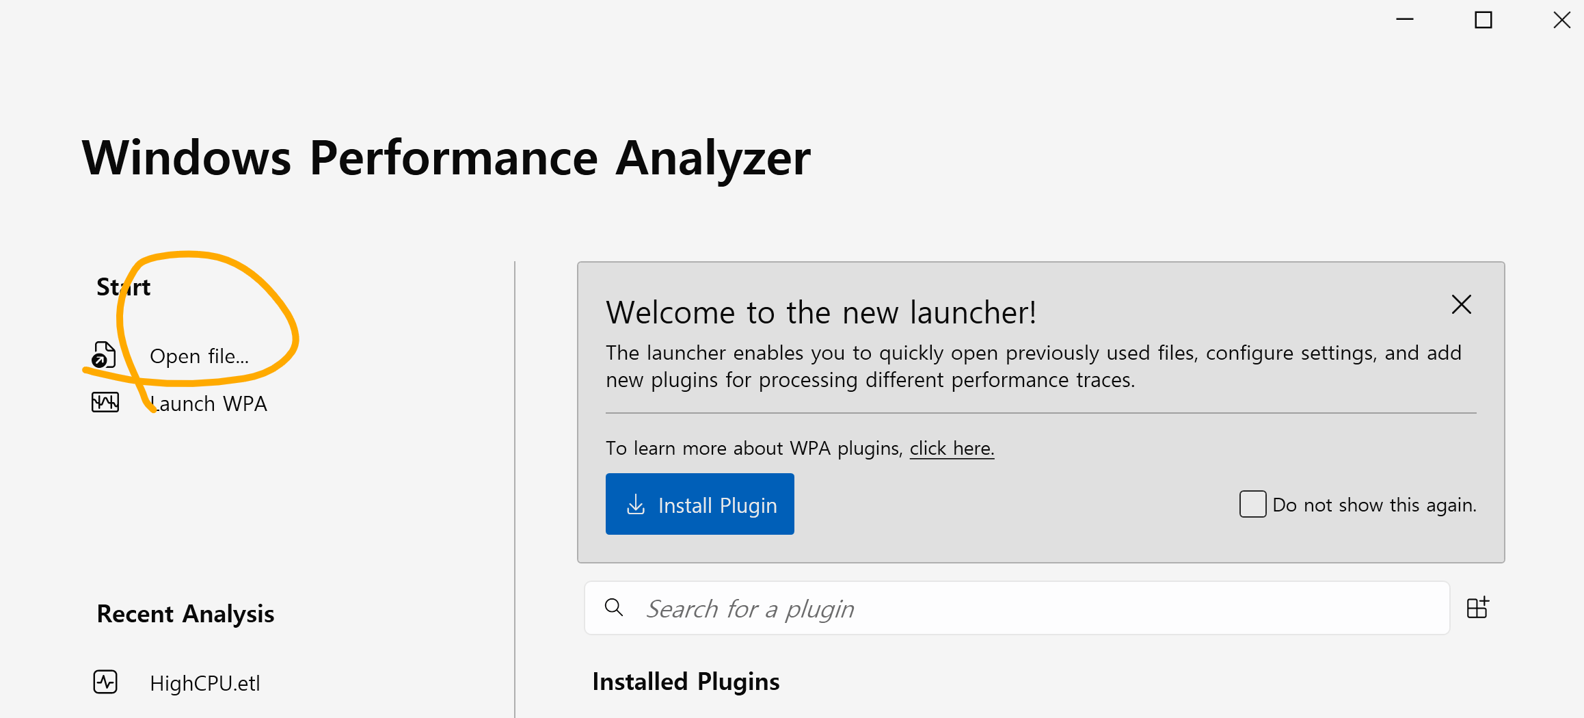This screenshot has height=718, width=1584.
Task: Click the HighCPU.etl trace file icon
Action: pyautogui.click(x=105, y=682)
